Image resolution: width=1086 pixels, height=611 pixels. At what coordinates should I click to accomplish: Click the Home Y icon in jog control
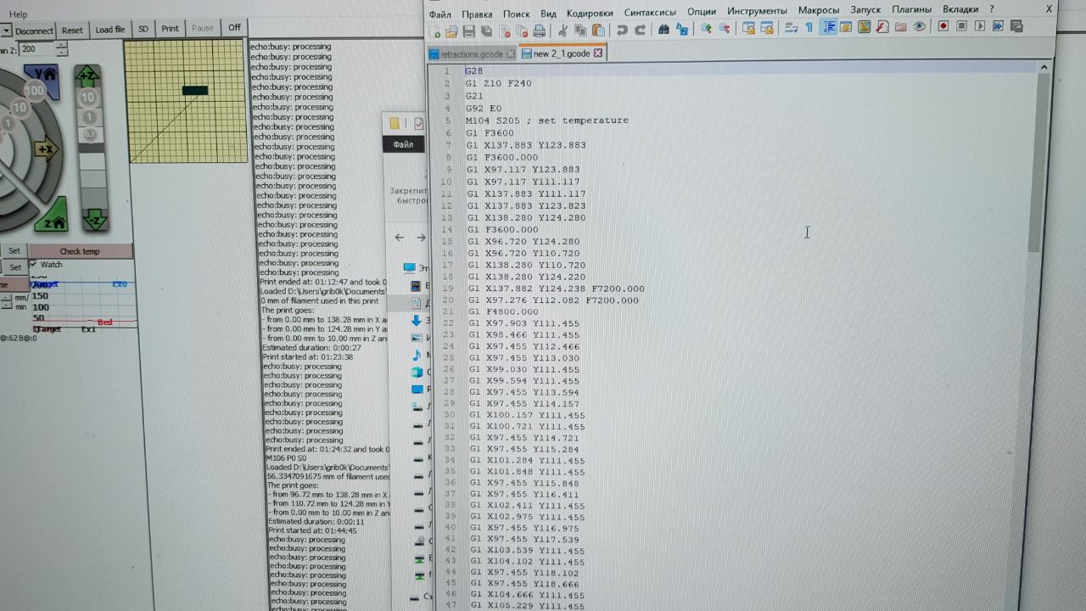click(x=42, y=79)
